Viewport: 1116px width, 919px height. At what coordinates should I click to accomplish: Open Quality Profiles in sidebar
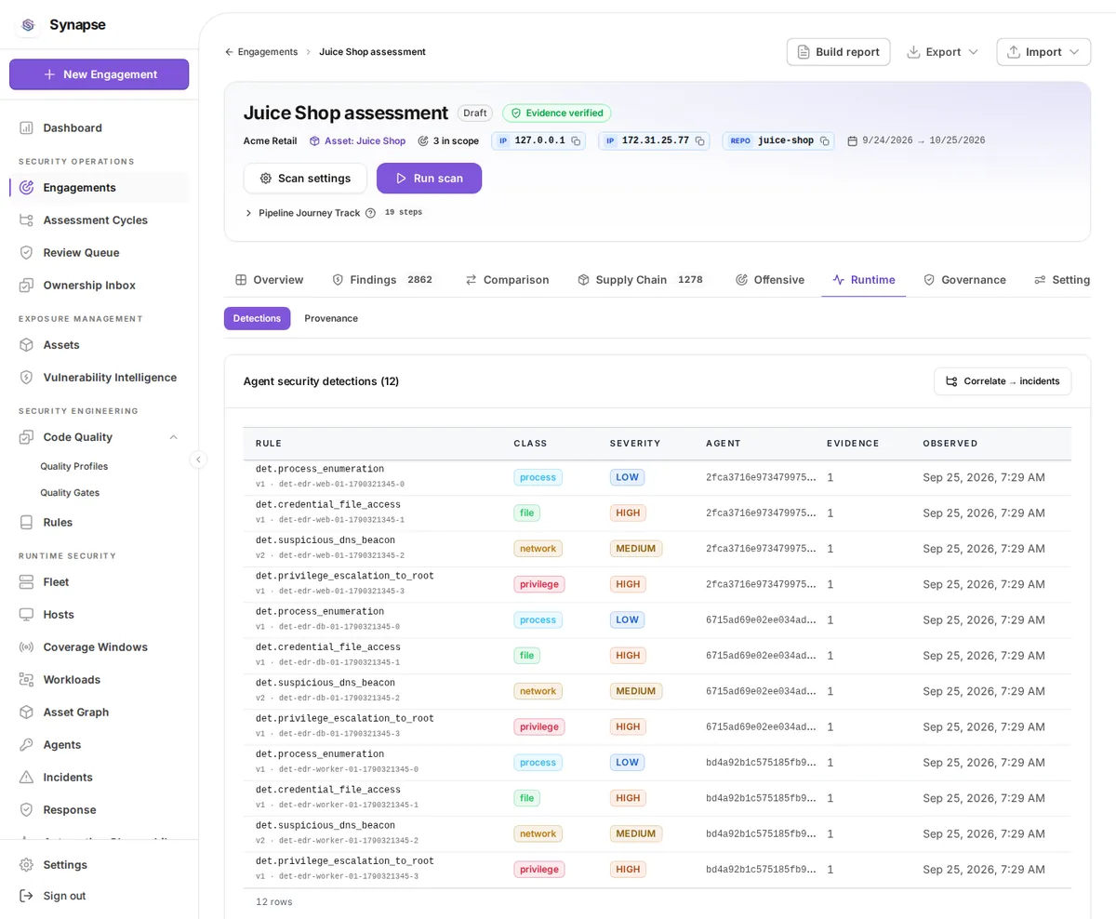74,466
